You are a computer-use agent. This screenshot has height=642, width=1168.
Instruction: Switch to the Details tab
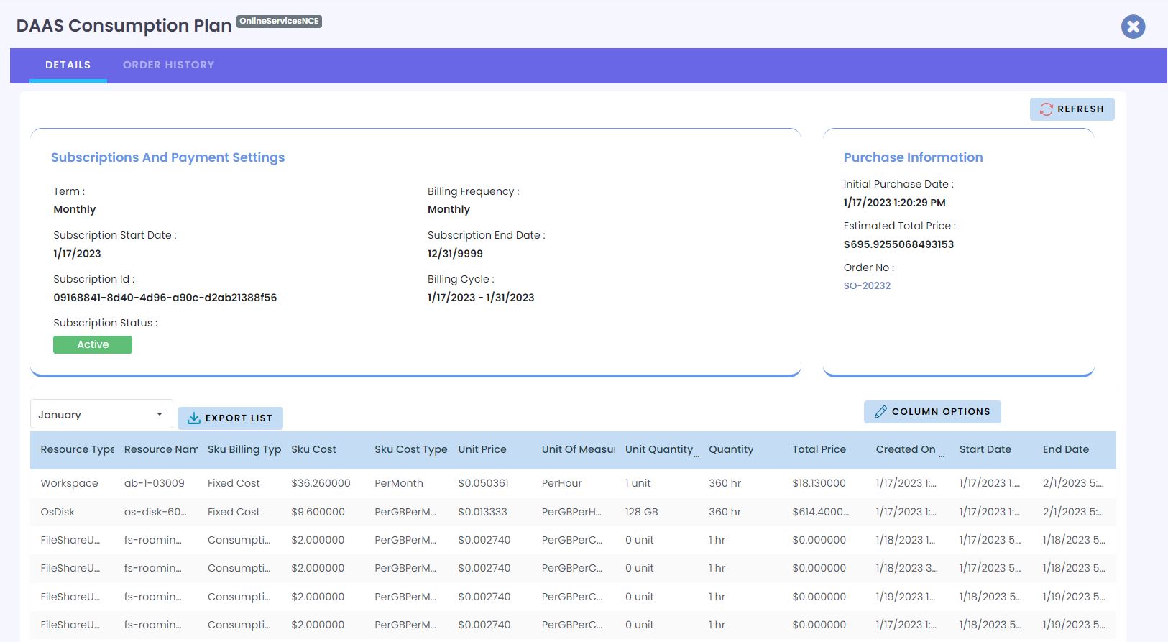68,65
